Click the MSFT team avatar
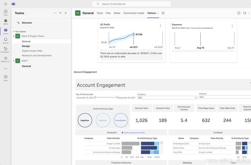The image size is (251, 165). pyautogui.click(x=18, y=61)
